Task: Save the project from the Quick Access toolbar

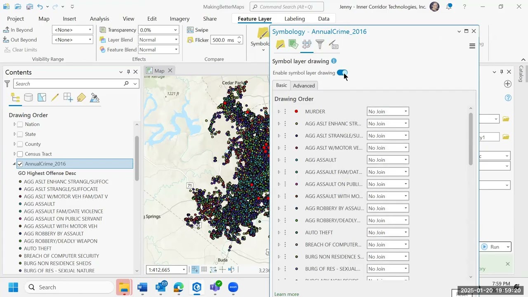Action: pos(29,7)
